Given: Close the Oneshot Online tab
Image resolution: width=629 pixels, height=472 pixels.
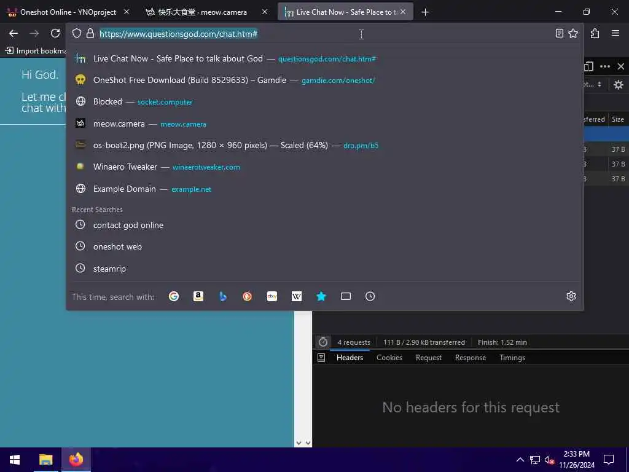Looking at the screenshot, I should tap(127, 12).
